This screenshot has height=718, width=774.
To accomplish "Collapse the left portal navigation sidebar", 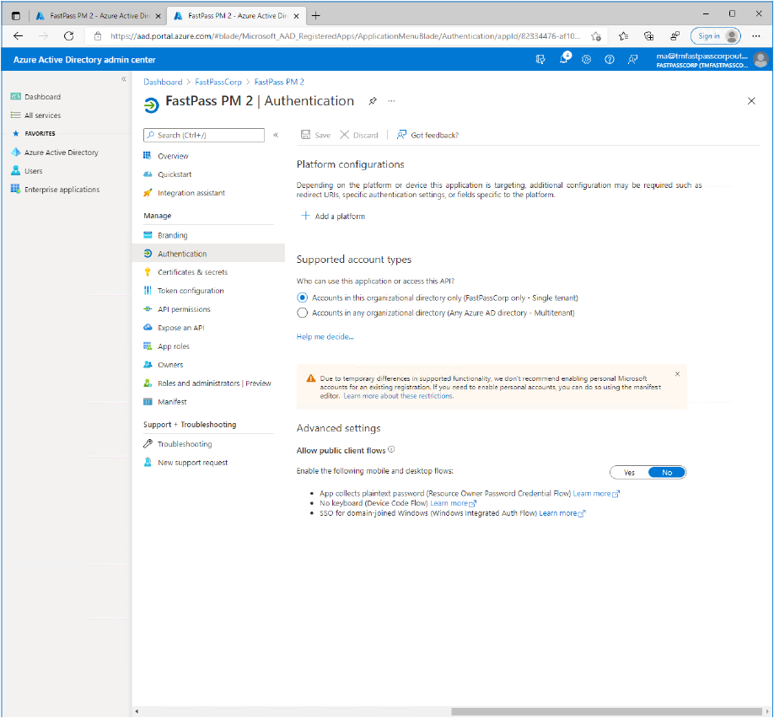I will 123,78.
